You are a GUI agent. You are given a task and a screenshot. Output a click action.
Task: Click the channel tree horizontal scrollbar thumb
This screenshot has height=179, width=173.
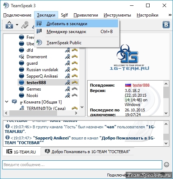coord(33,113)
